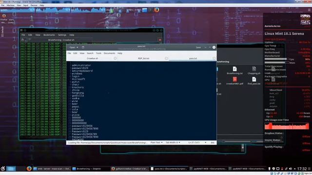The width and height of the screenshot is (312, 175).
Task: Open the gedit Search menu
Action: (x=90, y=53)
